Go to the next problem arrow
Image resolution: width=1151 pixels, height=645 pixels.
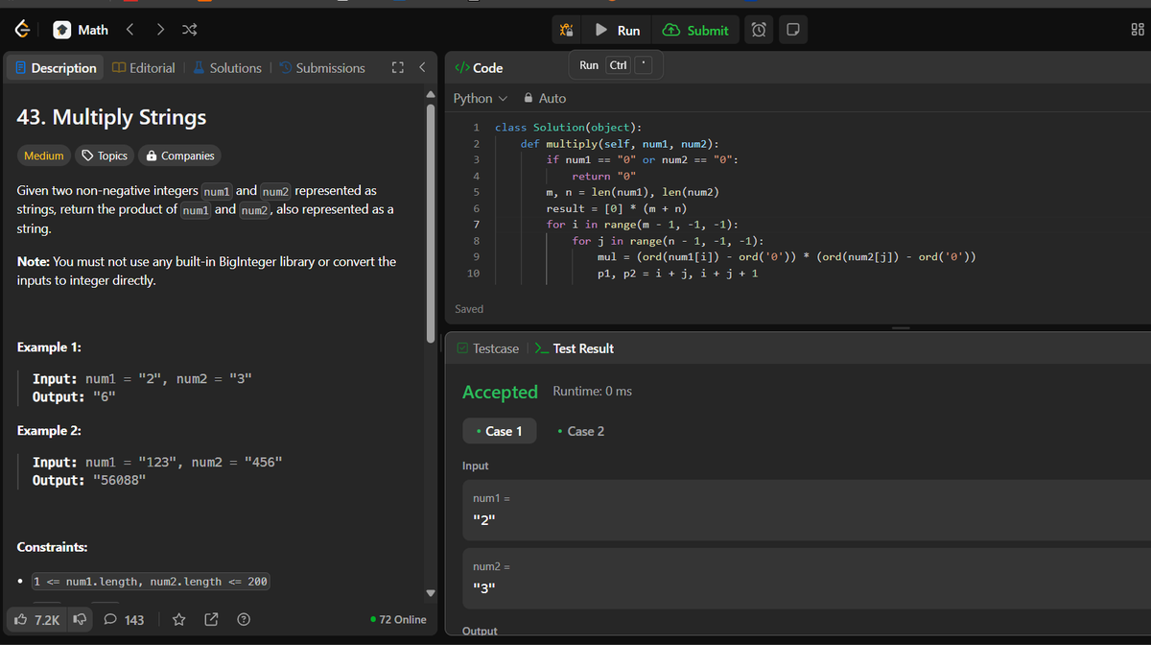click(160, 30)
